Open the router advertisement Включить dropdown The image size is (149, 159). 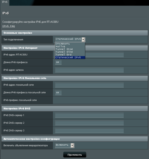tap(65, 145)
